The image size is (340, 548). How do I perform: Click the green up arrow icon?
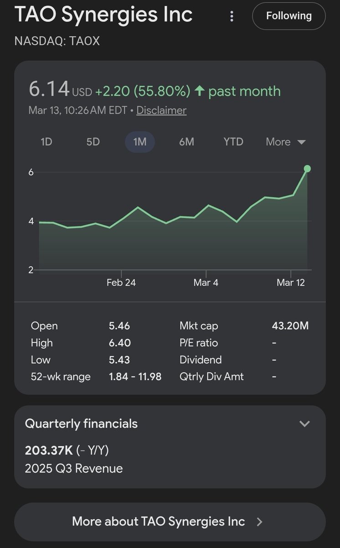click(x=199, y=91)
